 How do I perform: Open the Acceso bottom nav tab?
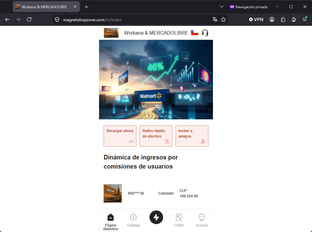(201, 220)
